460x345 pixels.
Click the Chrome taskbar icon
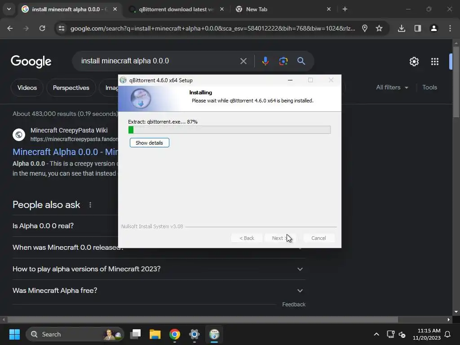(175, 334)
